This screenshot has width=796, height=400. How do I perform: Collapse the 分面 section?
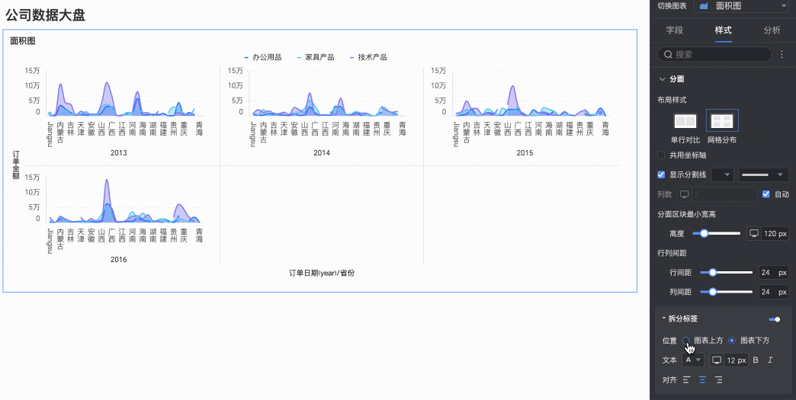[662, 79]
